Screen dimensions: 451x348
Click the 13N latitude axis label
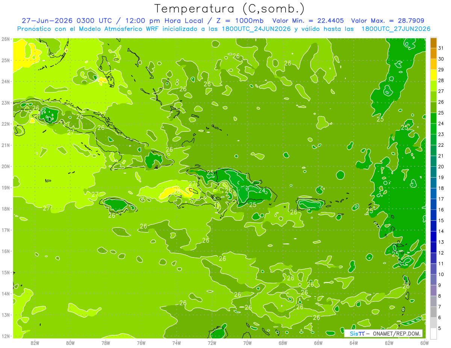(6, 315)
